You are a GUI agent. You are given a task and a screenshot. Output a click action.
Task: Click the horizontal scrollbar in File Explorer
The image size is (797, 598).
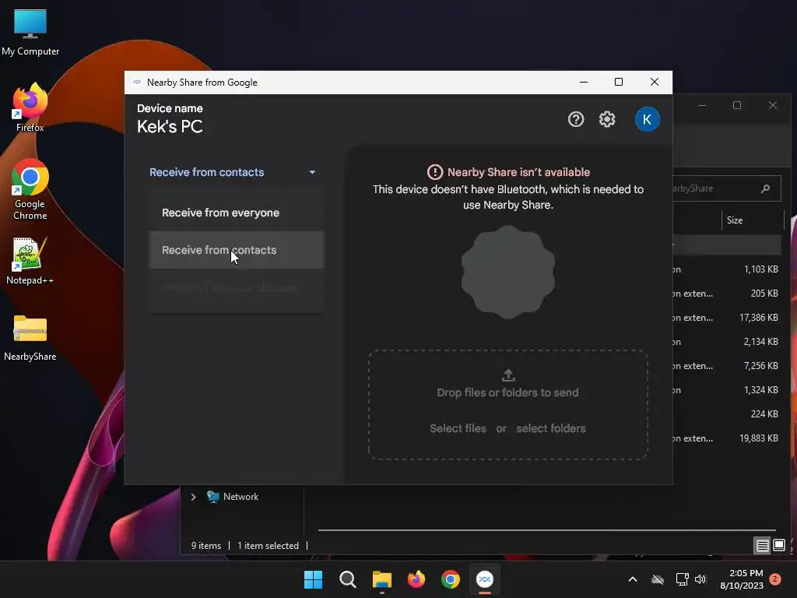(547, 529)
